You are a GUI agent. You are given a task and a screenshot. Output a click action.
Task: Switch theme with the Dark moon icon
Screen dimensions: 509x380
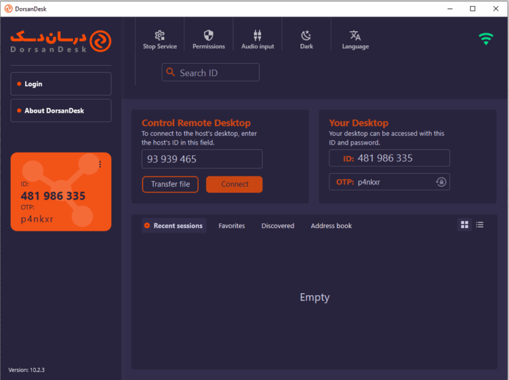click(x=306, y=35)
